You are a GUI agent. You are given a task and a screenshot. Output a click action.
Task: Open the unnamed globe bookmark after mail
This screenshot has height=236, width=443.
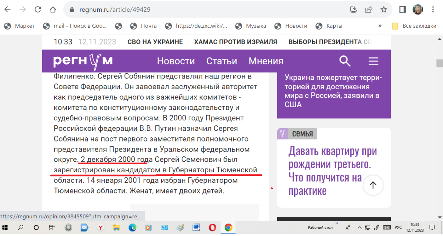coord(119,26)
